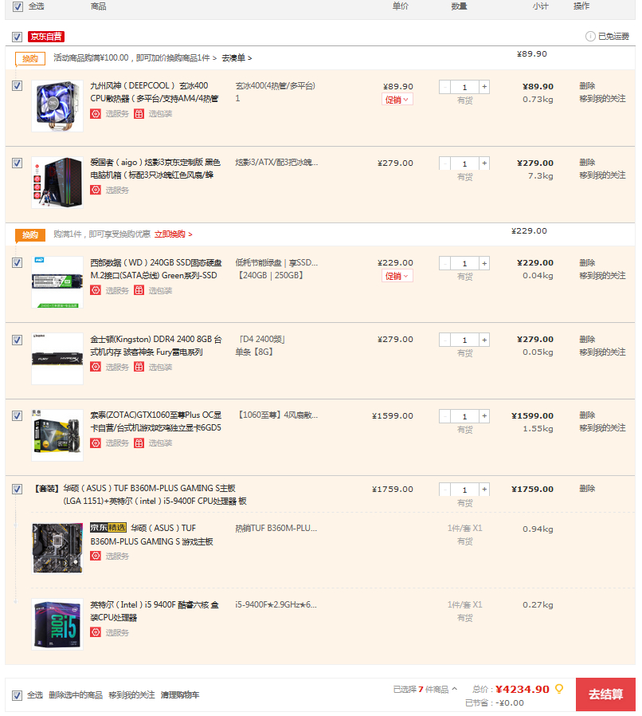Delete the DEEPCOOL cooler from cart
Screen dimensions: 642x716
pos(587,86)
